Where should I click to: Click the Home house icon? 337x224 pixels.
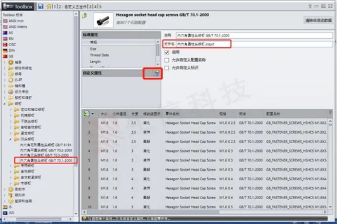click(x=48, y=6)
